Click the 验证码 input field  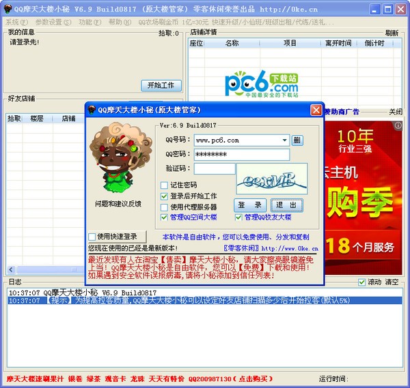pos(215,168)
